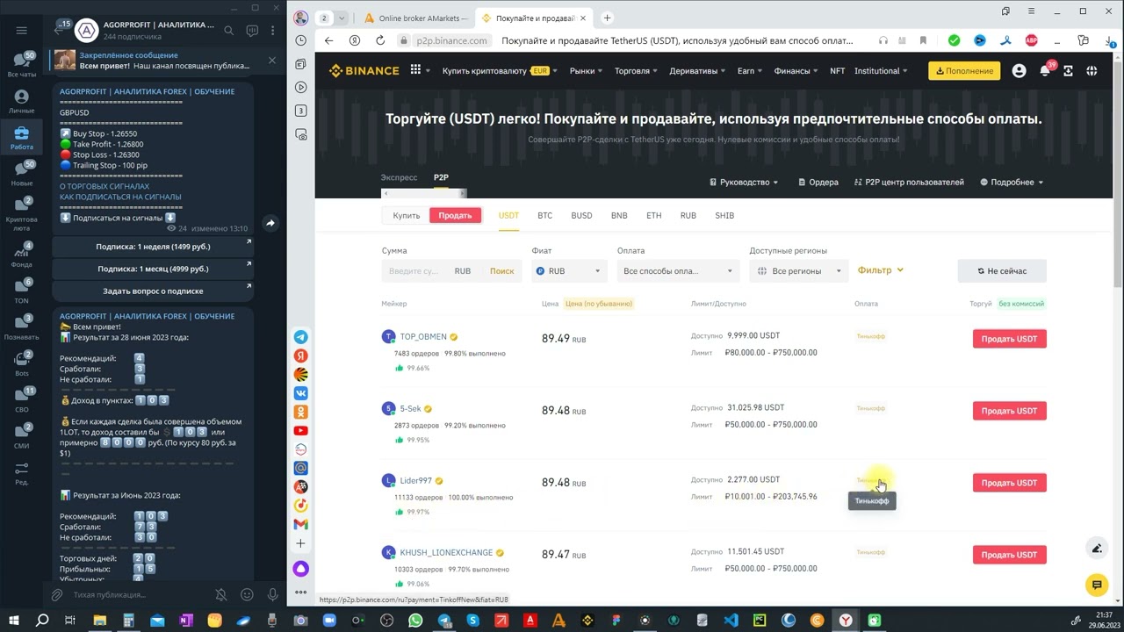Click Подписка: 1 месяц (4999 руб.) button
This screenshot has width=1124, height=632.
tap(153, 269)
